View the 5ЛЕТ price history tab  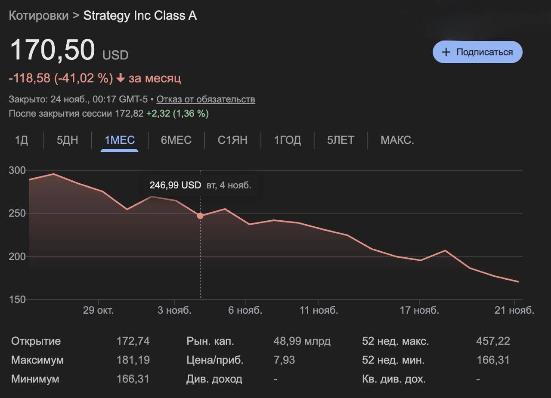pyautogui.click(x=341, y=140)
